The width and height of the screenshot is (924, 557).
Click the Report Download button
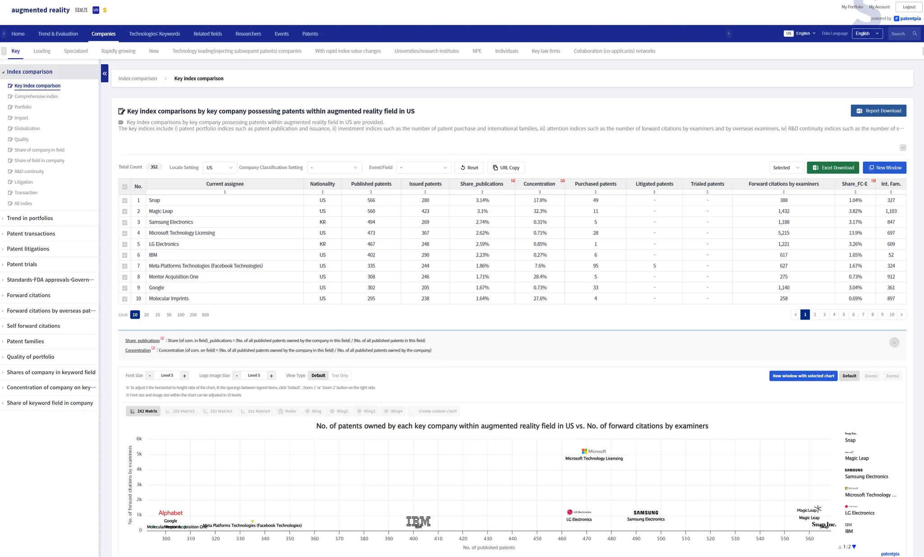(878, 111)
